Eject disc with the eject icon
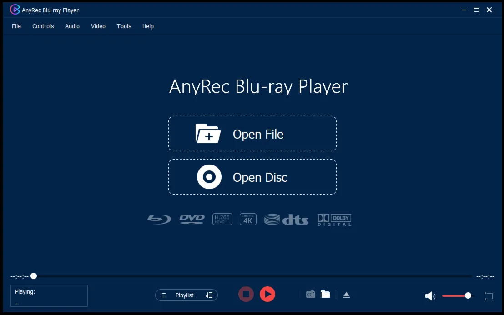 point(346,295)
